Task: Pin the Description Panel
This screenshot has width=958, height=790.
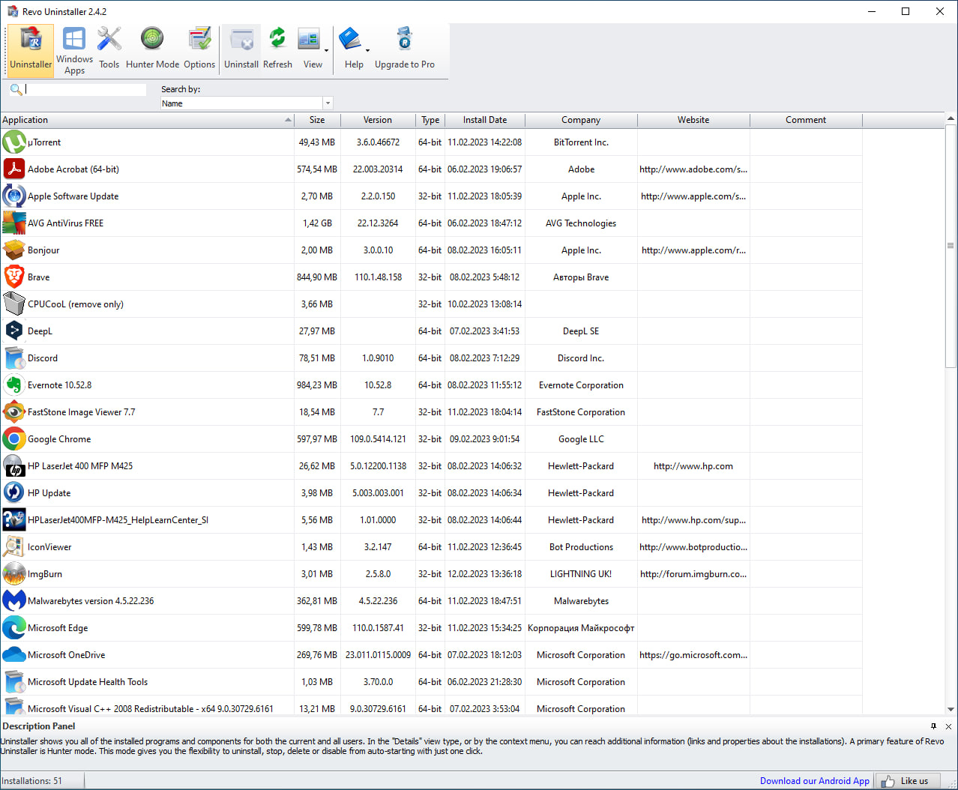Action: point(933,726)
